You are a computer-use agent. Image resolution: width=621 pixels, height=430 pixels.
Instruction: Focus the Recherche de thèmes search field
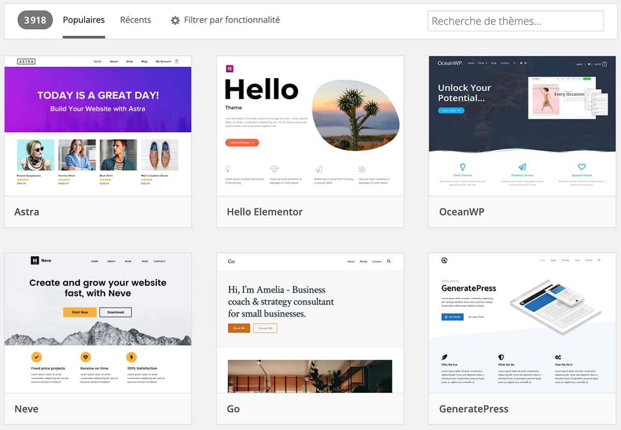515,21
